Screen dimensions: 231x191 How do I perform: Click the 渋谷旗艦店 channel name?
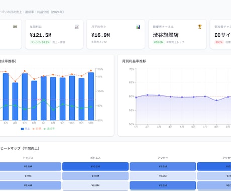(x=166, y=35)
